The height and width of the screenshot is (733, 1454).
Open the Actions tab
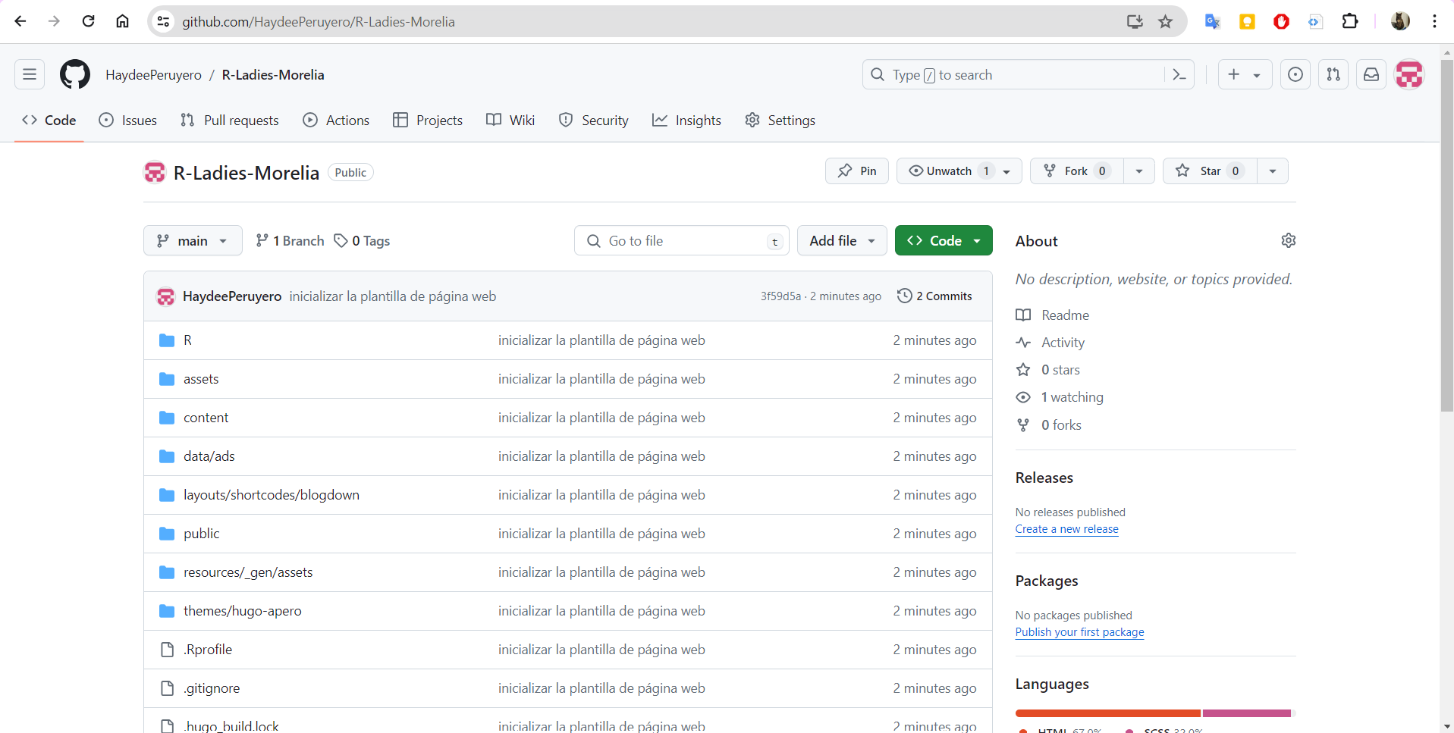tap(336, 120)
